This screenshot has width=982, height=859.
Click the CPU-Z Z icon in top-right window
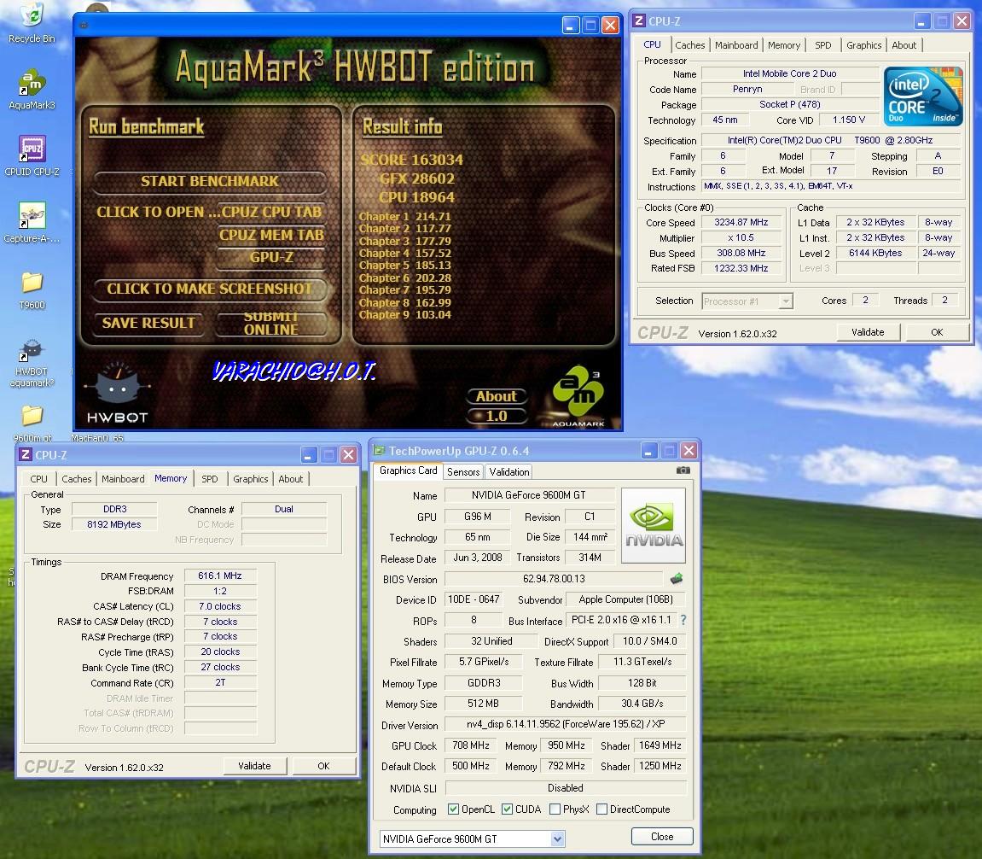click(639, 20)
